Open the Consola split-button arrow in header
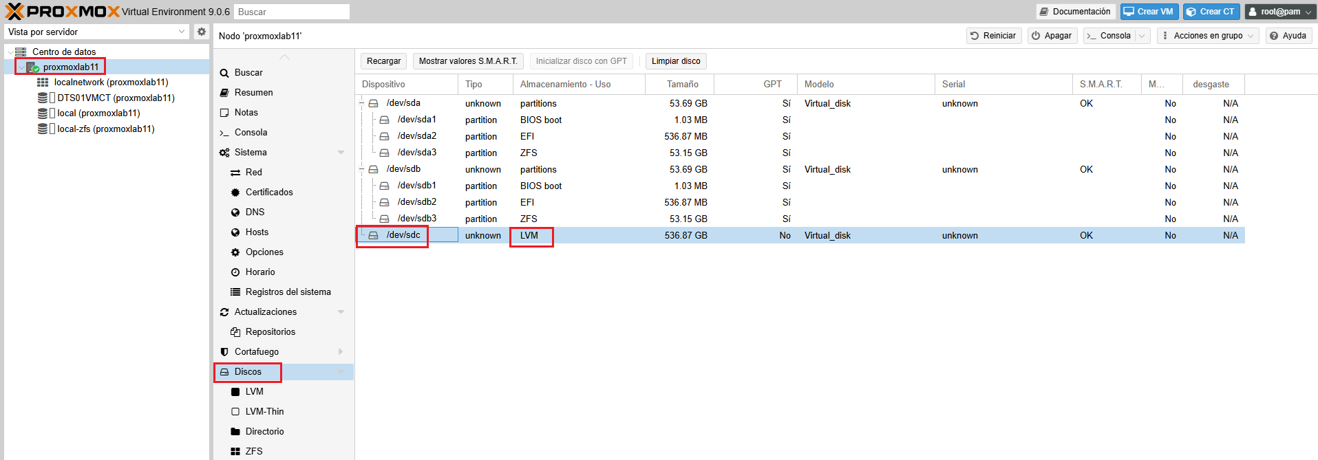Screen dimensions: 1318x460 pyautogui.click(x=1142, y=36)
